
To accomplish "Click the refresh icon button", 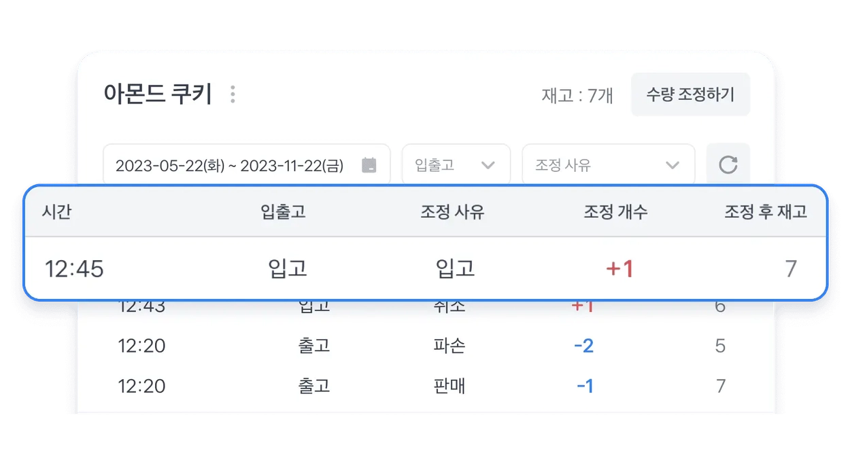I will [x=728, y=164].
